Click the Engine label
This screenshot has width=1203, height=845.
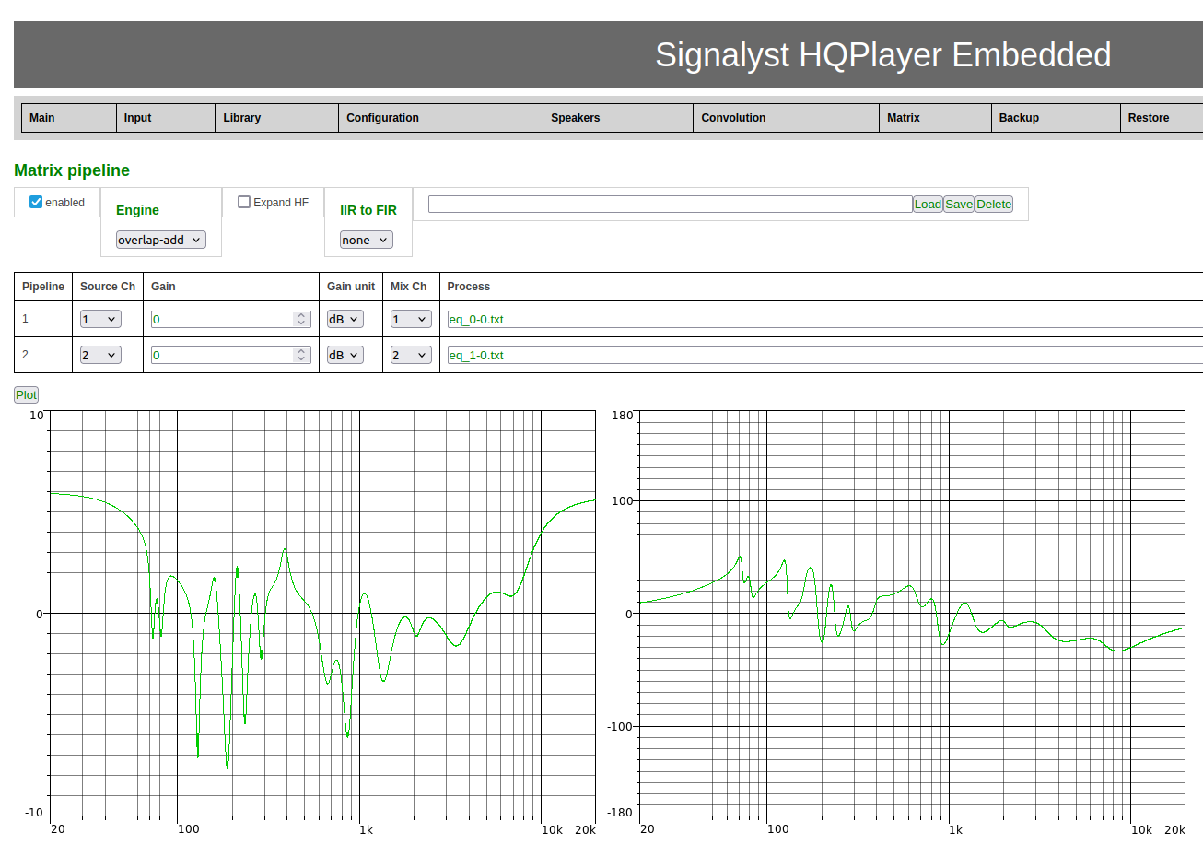[x=137, y=210]
